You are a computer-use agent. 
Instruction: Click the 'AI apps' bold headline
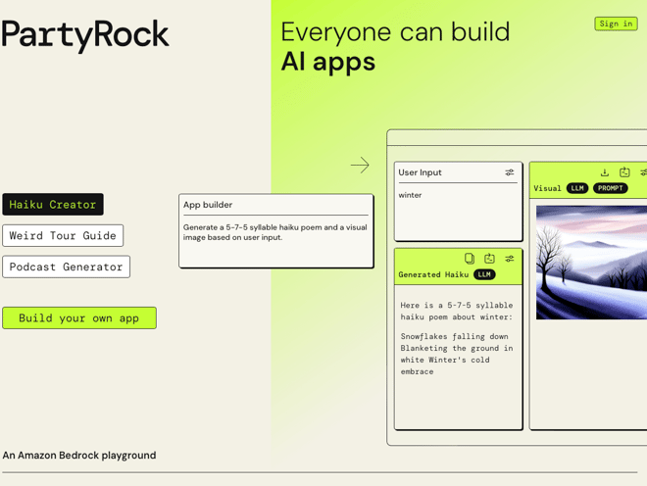coord(328,62)
